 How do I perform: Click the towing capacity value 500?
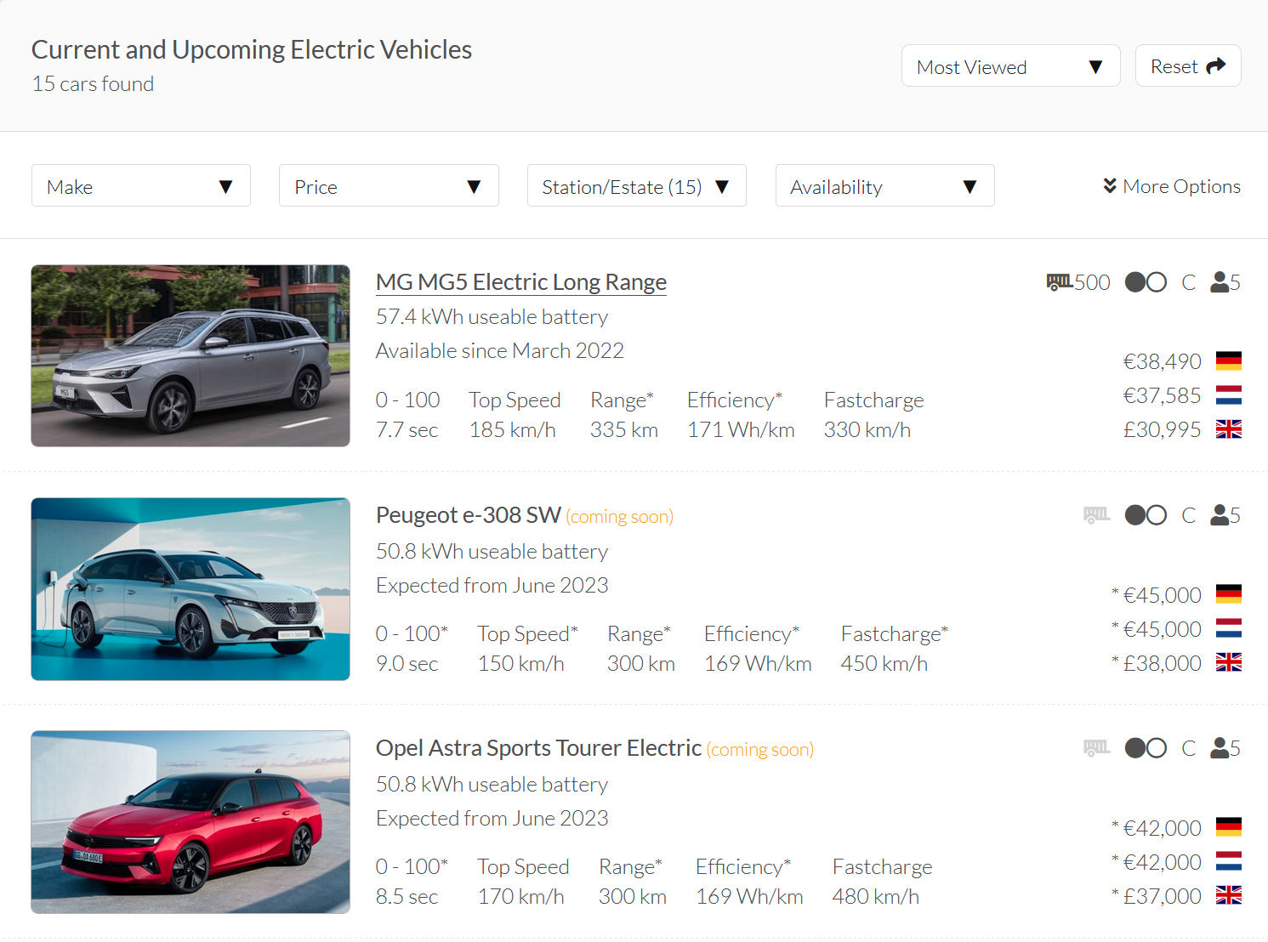click(x=1092, y=282)
